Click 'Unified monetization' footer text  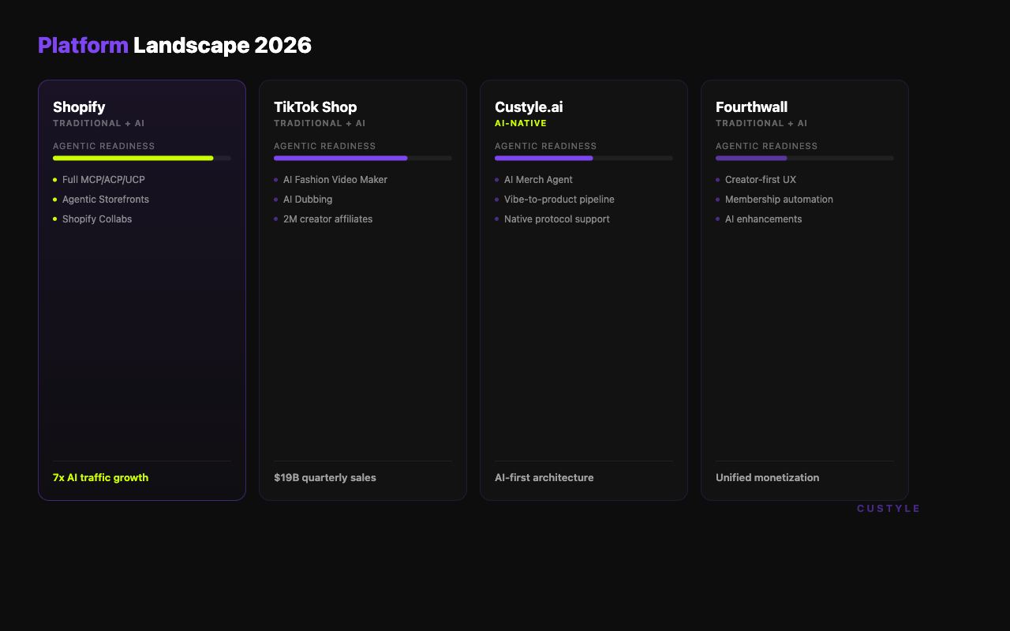point(767,478)
